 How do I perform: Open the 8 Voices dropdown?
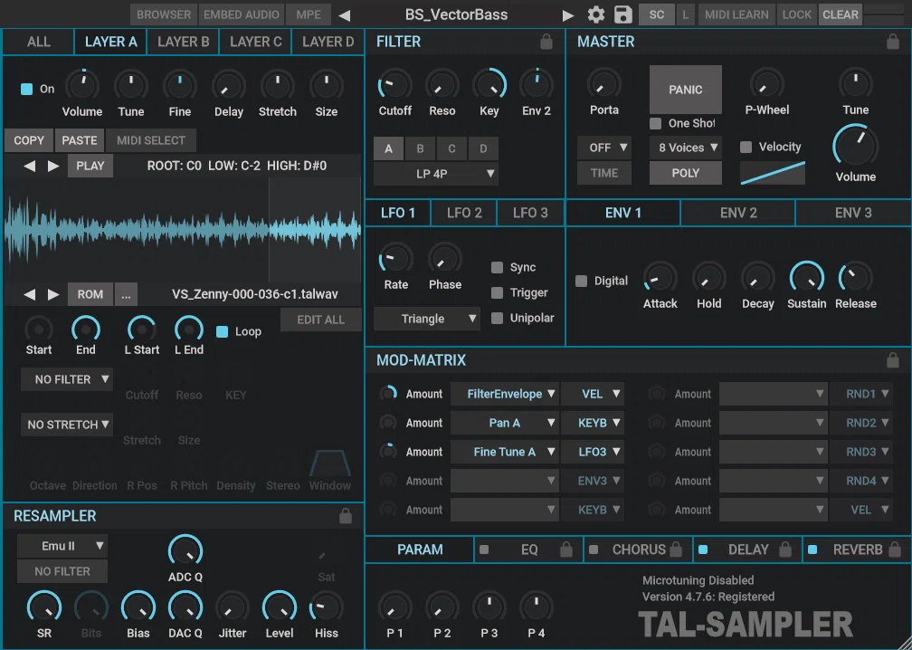[x=686, y=148]
